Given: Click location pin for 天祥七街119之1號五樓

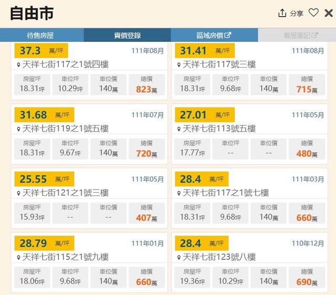Looking at the screenshot, I should pos(18,129).
